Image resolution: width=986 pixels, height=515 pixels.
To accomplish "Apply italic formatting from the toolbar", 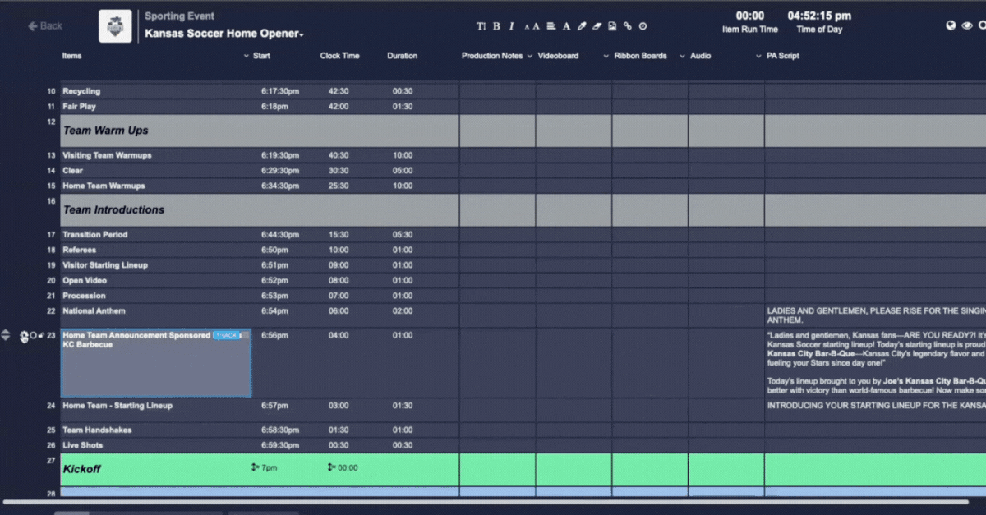I will pyautogui.click(x=511, y=26).
